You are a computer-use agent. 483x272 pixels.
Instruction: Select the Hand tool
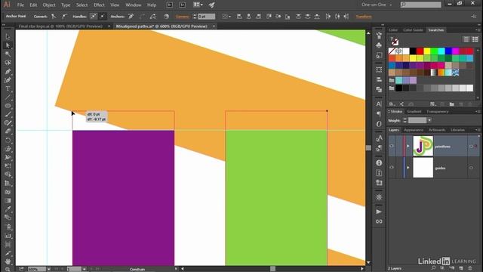(8, 261)
